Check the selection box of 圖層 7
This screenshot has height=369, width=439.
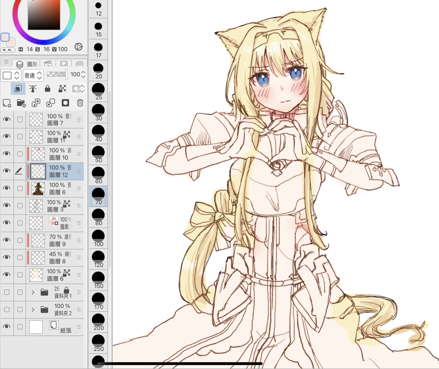pos(20,120)
